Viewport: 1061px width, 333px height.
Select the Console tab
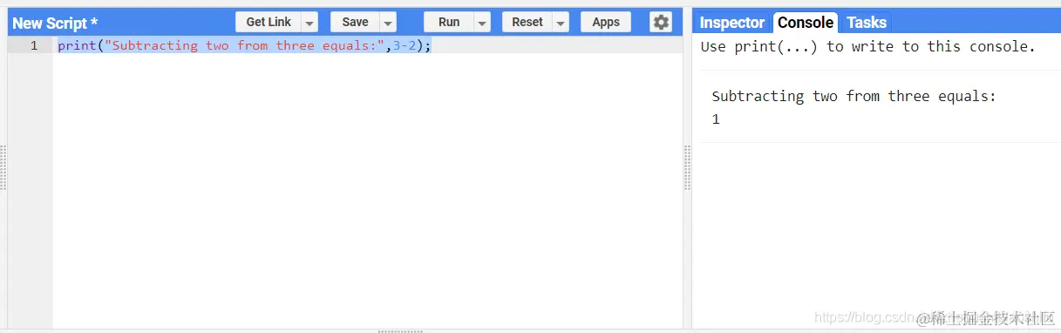pos(806,23)
